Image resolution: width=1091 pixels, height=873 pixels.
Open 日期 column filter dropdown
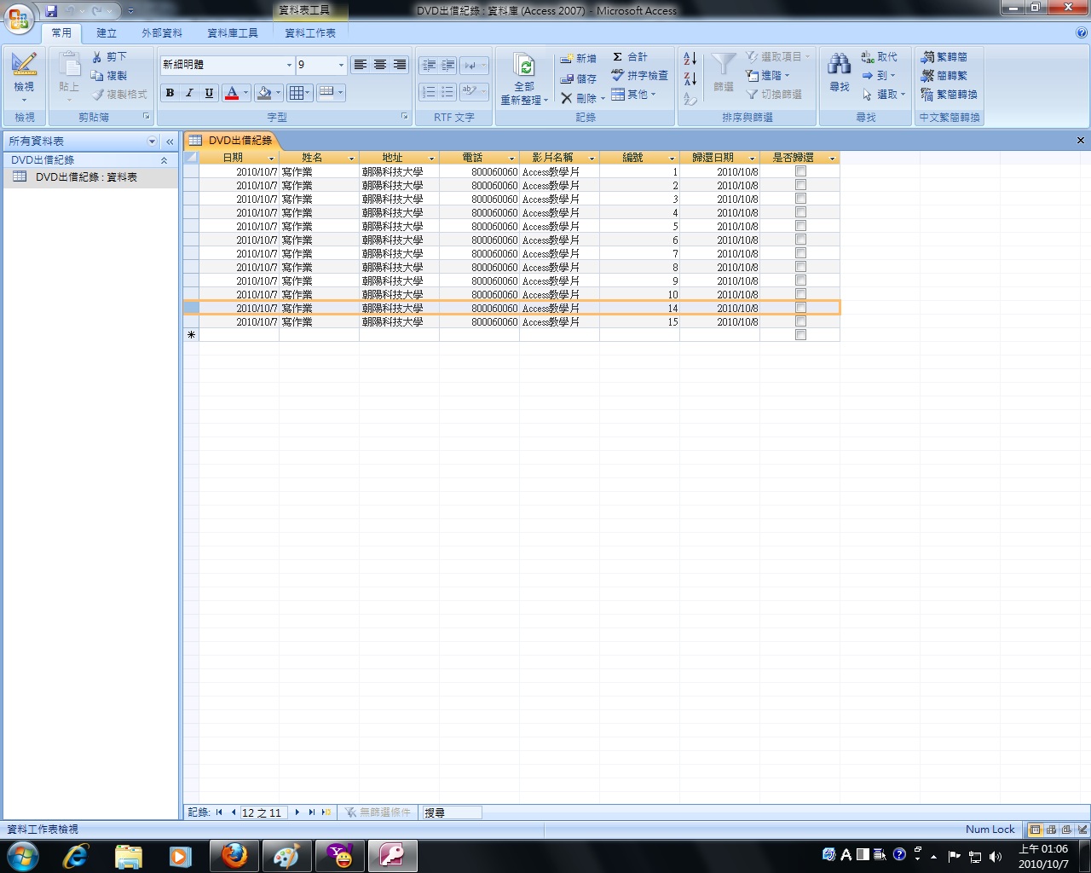coord(272,159)
